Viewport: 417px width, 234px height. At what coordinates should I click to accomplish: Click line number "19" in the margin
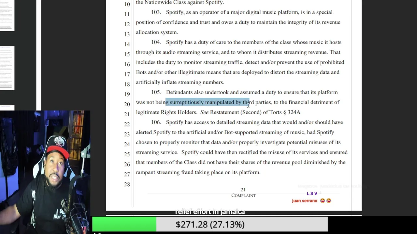tap(127, 94)
